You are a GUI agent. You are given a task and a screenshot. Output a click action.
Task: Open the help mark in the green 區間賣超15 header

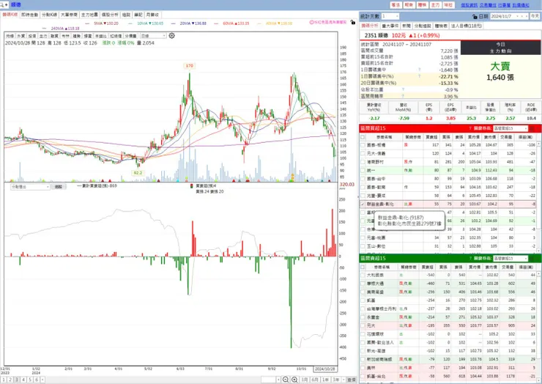[470, 259]
